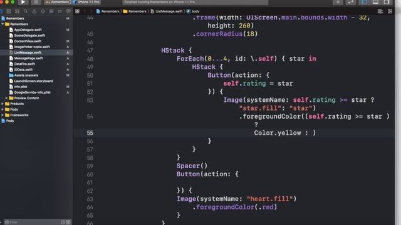Image resolution: width=401 pixels, height=225 pixels.
Task: Open the Report navigator icon
Action: 68,11
